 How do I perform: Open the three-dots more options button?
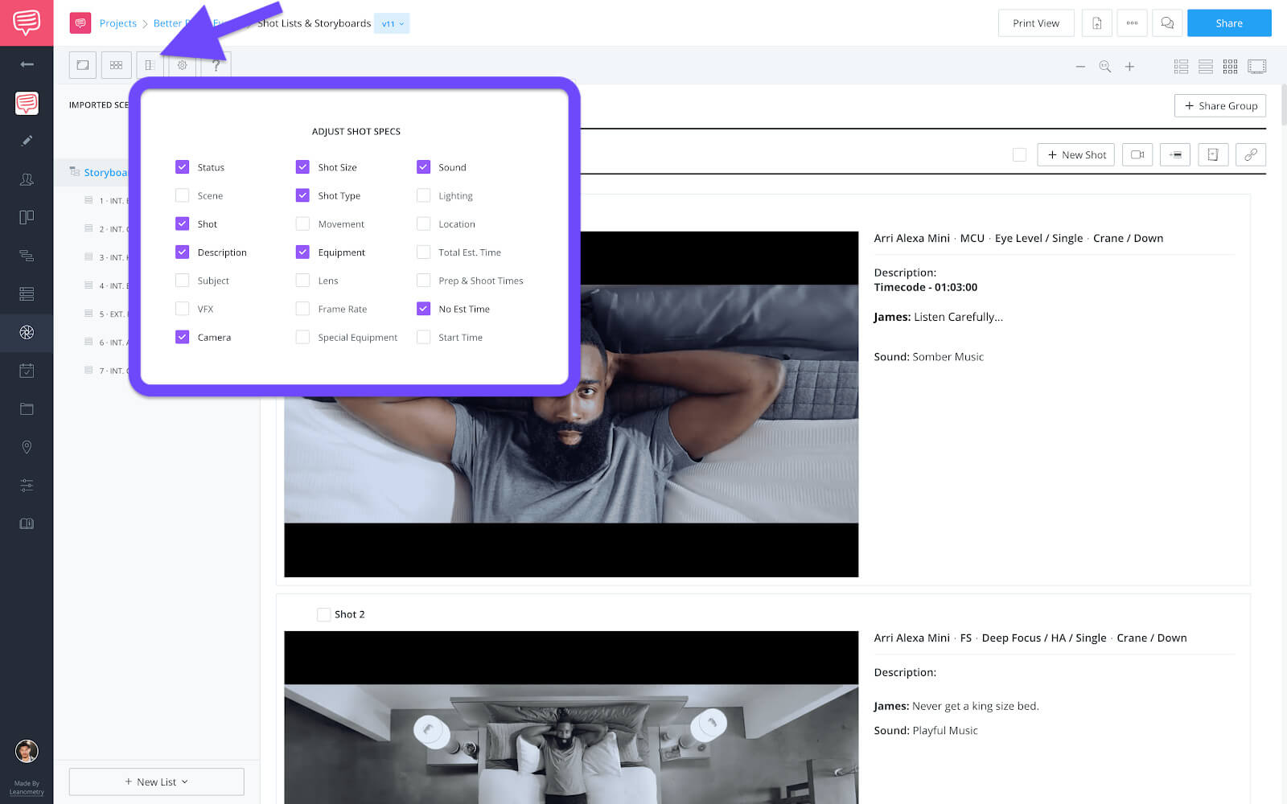click(x=1132, y=23)
